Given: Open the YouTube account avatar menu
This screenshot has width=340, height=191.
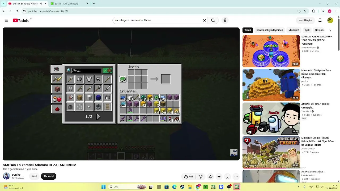Looking at the screenshot, I should pyautogui.click(x=330, y=20).
